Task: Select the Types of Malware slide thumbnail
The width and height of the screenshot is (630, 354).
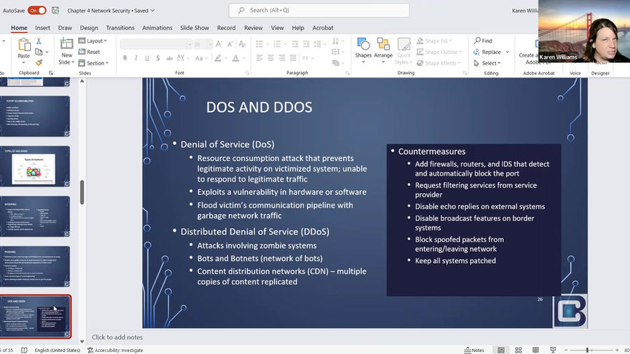Action: point(36,167)
